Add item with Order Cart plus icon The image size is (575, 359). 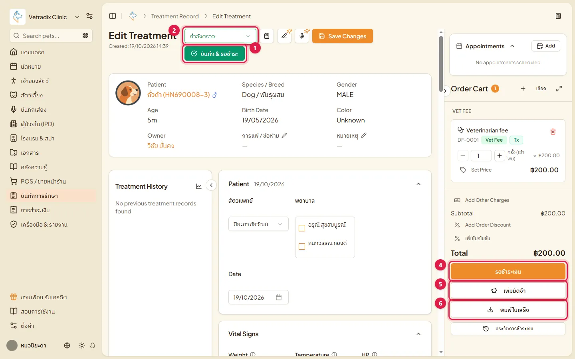[x=523, y=89]
